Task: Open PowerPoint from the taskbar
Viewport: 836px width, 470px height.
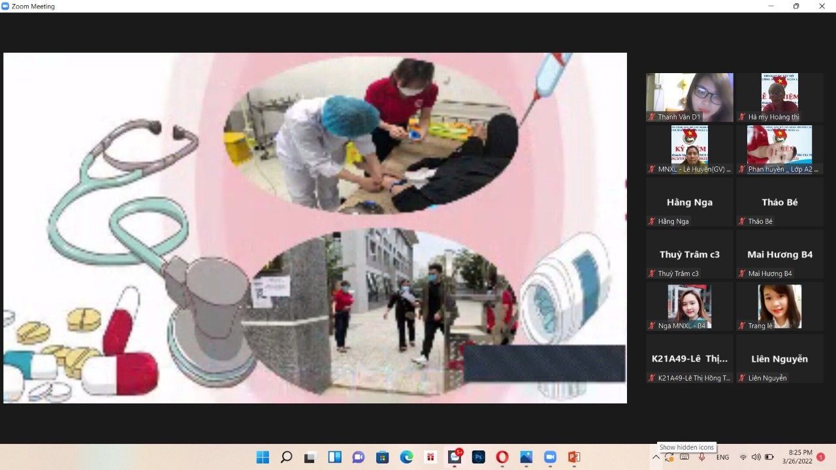Action: tap(574, 457)
